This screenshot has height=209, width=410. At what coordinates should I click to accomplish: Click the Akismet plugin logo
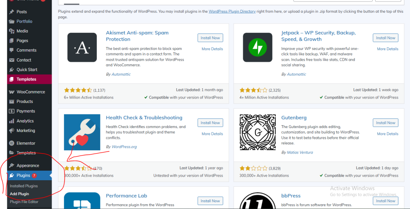coord(82,47)
